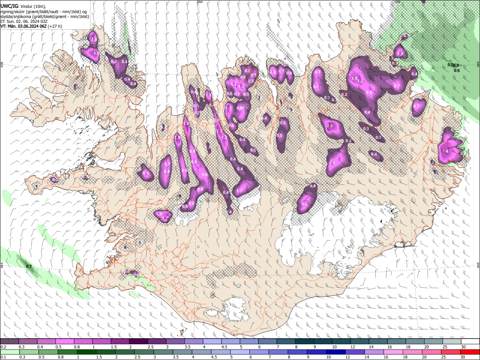Click the top-row legend swatch for 2.5–3

(x=157, y=342)
